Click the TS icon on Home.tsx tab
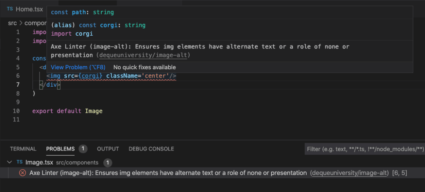Screen dimensions: 425x192 [10, 9]
